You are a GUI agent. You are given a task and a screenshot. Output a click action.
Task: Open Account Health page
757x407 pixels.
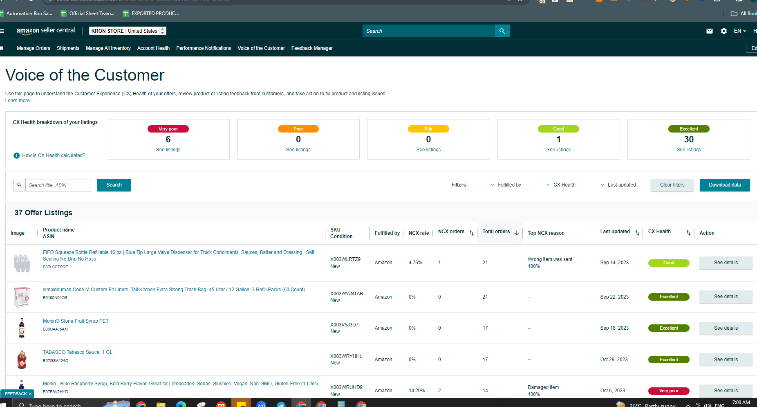[x=153, y=48]
